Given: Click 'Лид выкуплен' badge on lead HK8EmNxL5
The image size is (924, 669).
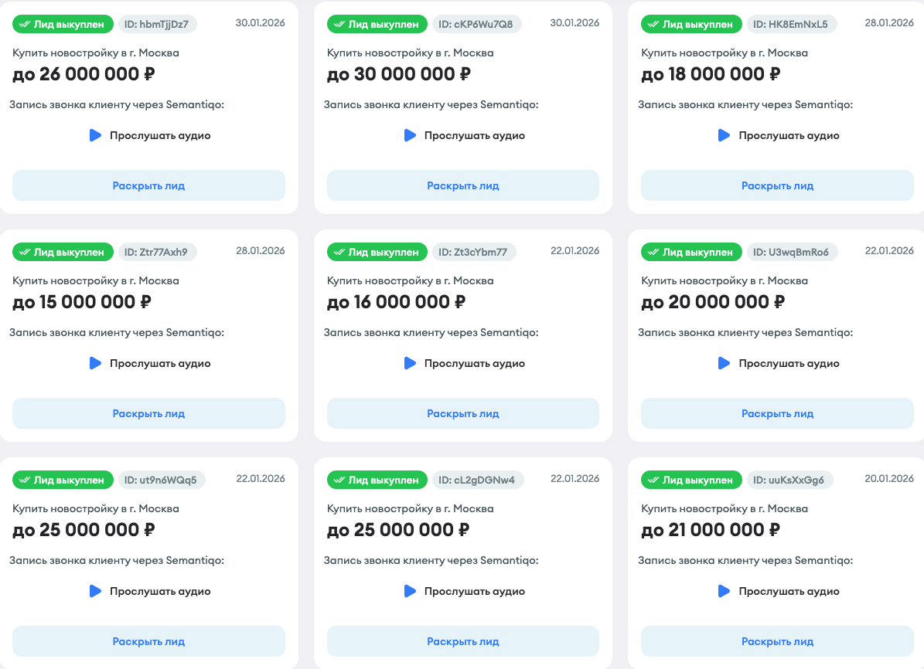Looking at the screenshot, I should (x=690, y=24).
